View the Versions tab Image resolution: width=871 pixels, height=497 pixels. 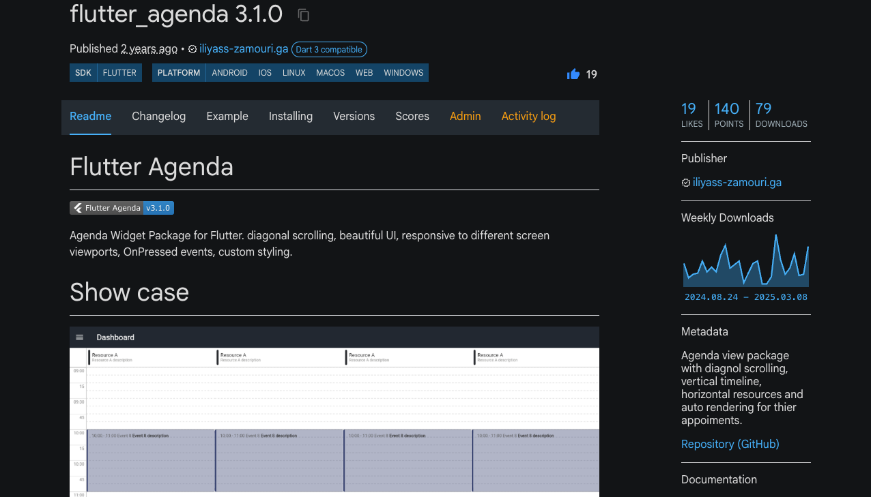click(354, 116)
